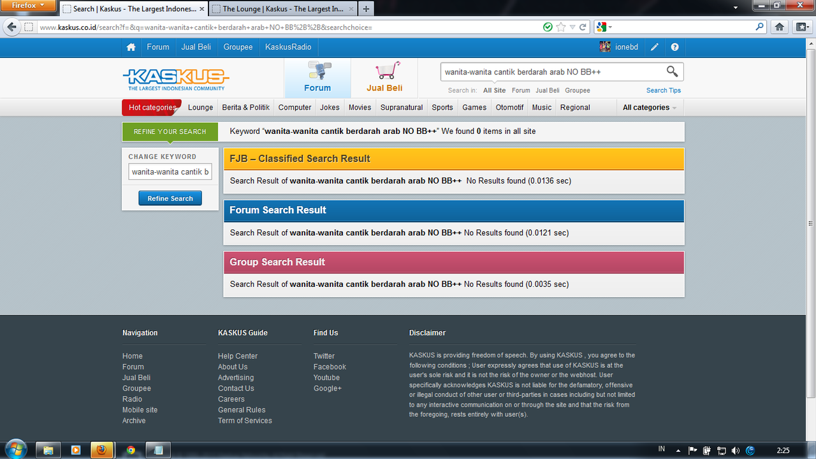Click the Refine Search button

[170, 198]
